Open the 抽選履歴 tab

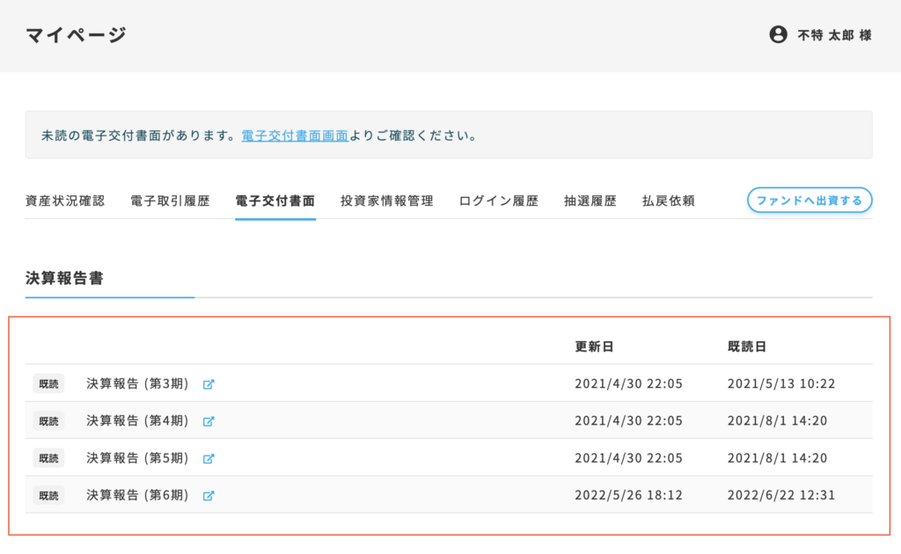[590, 200]
